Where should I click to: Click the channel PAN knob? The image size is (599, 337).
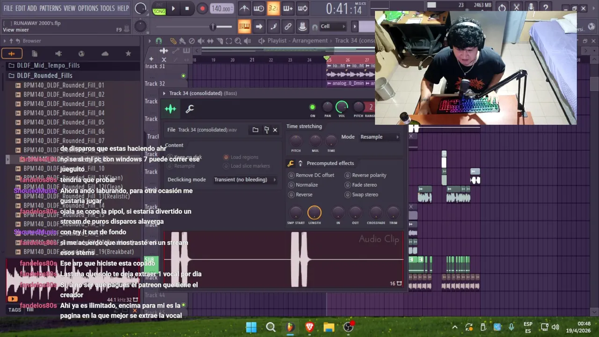point(328,107)
